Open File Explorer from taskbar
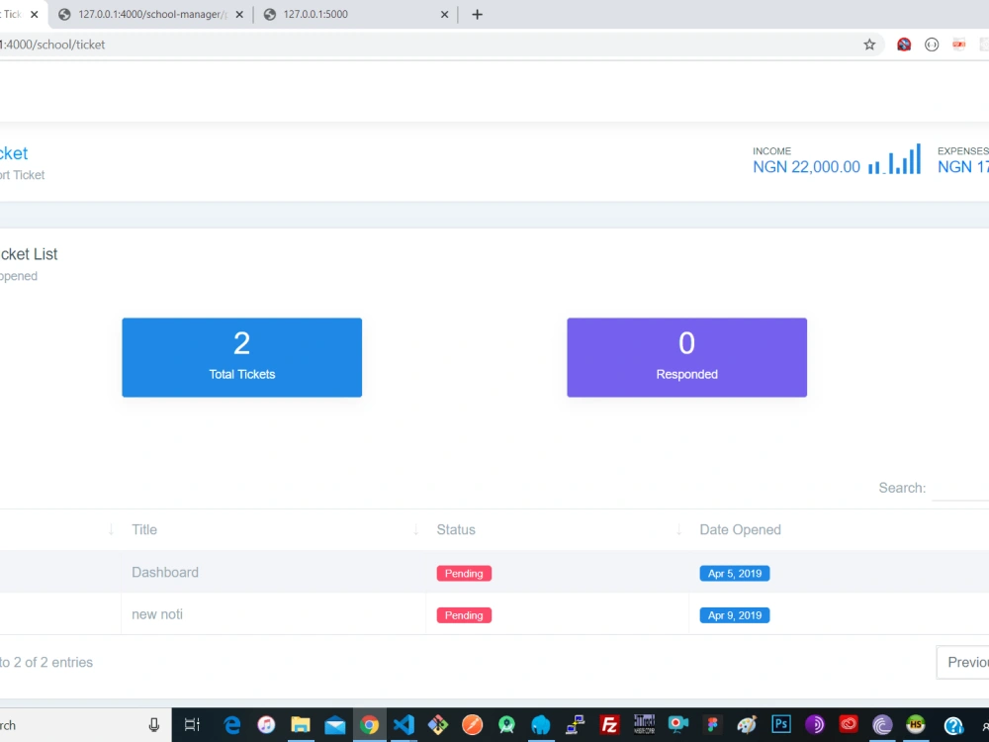This screenshot has width=989, height=742. (301, 725)
